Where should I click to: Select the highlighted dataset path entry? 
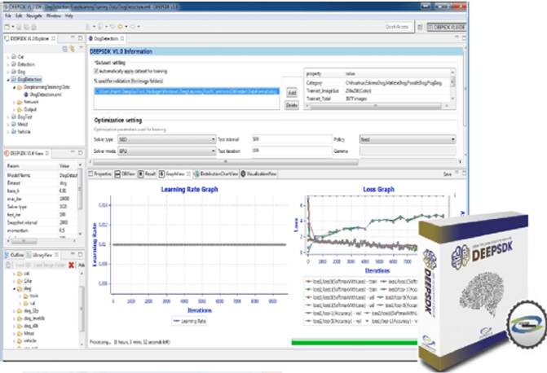click(x=187, y=91)
